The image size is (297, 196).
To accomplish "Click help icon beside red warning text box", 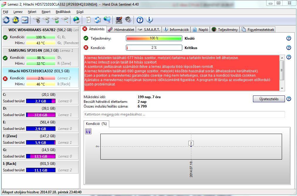I will 288,57.
